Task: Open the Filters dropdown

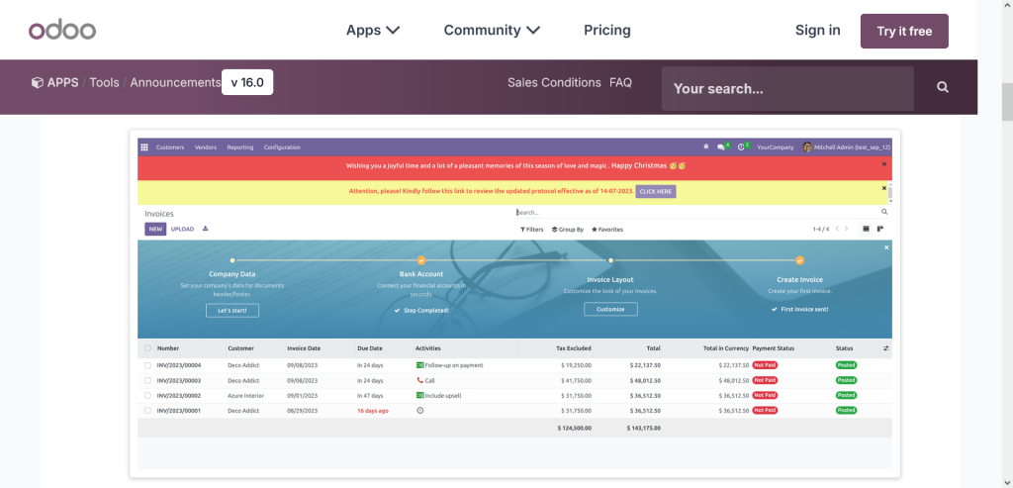Action: click(x=531, y=230)
